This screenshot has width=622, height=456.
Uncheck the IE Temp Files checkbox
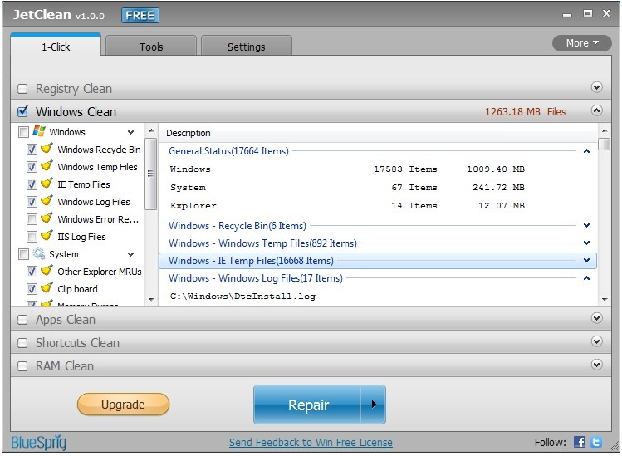click(32, 184)
